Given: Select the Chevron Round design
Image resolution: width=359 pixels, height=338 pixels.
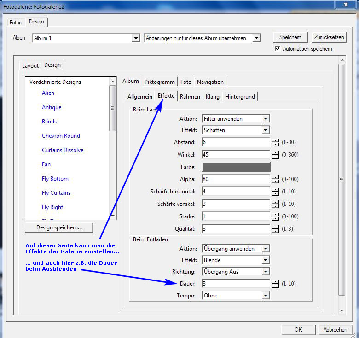Looking at the screenshot, I should (x=61, y=136).
